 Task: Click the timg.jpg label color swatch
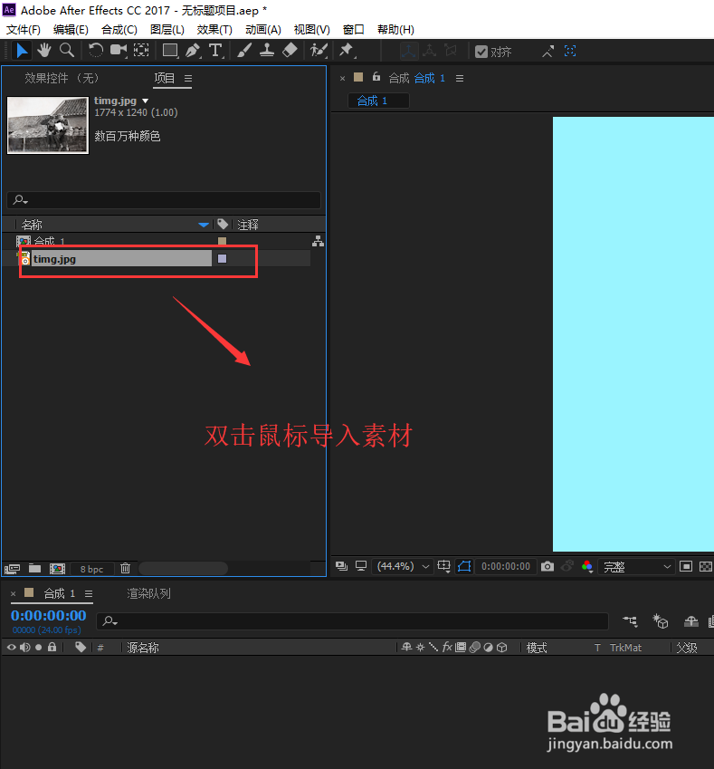tap(222, 258)
